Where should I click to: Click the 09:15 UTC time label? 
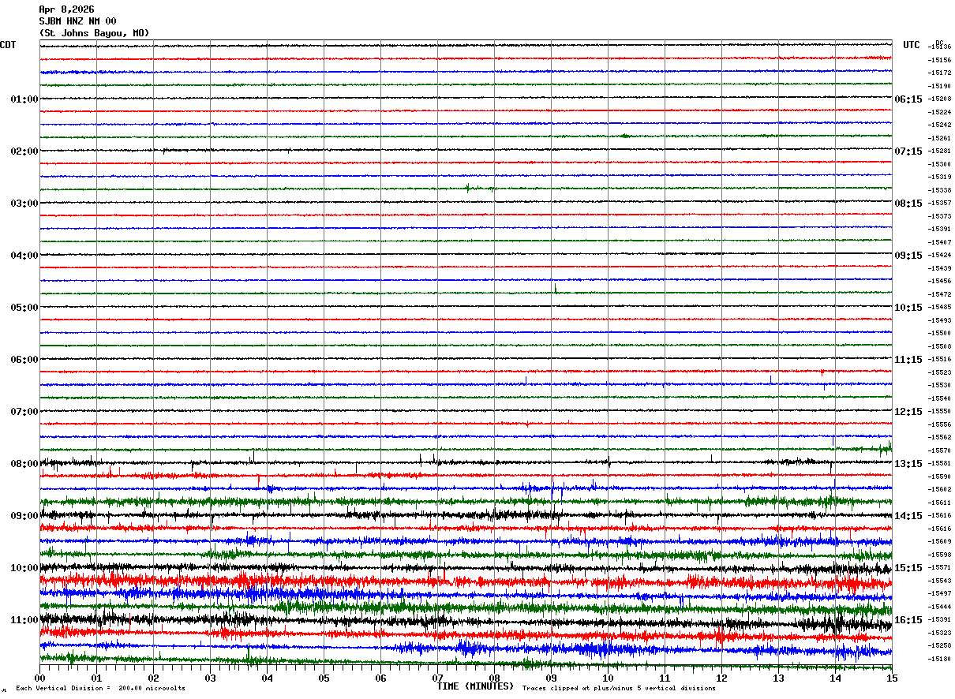point(908,256)
